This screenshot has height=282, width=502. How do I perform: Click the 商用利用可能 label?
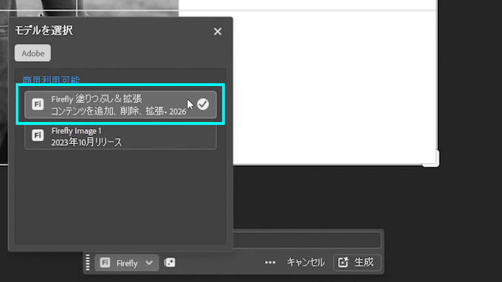[51, 80]
